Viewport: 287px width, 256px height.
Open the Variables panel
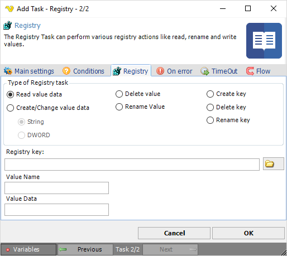[x=28, y=249]
